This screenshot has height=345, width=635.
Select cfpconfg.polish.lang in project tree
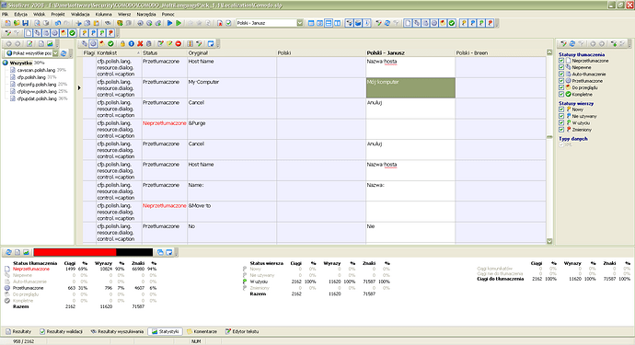click(x=37, y=85)
